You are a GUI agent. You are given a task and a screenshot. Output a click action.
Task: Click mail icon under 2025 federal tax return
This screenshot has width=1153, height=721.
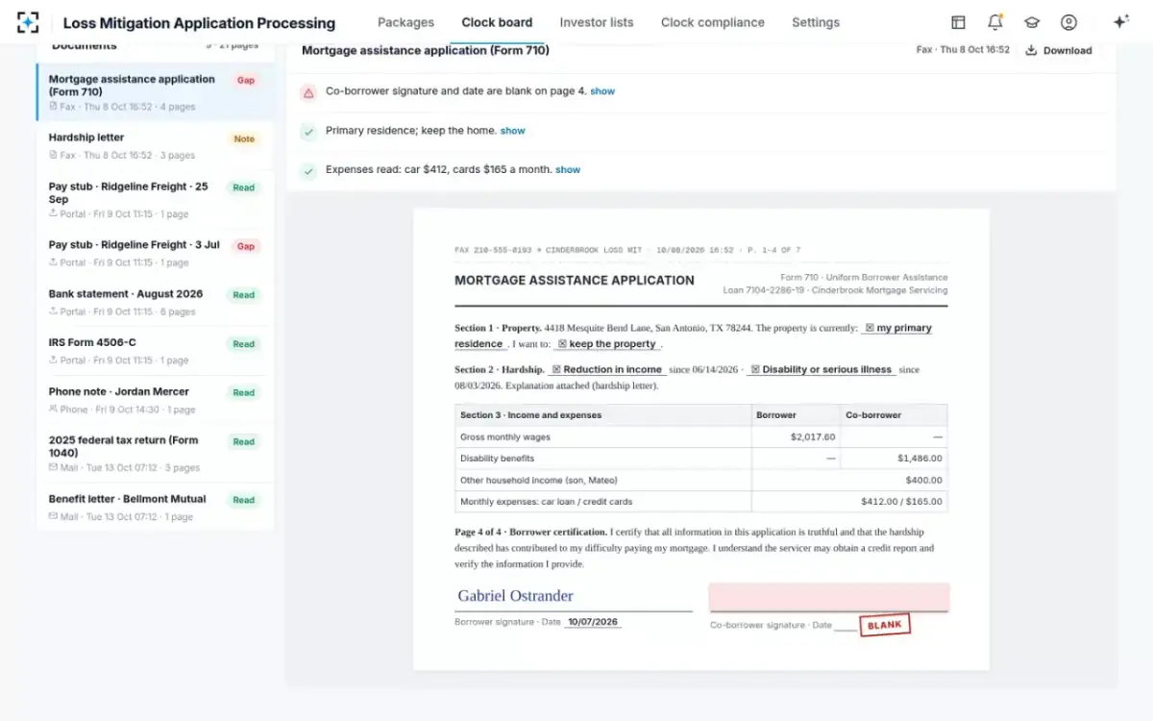[53, 467]
